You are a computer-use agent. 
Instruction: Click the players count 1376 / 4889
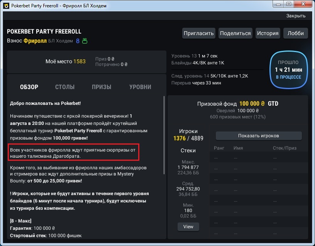(x=188, y=138)
